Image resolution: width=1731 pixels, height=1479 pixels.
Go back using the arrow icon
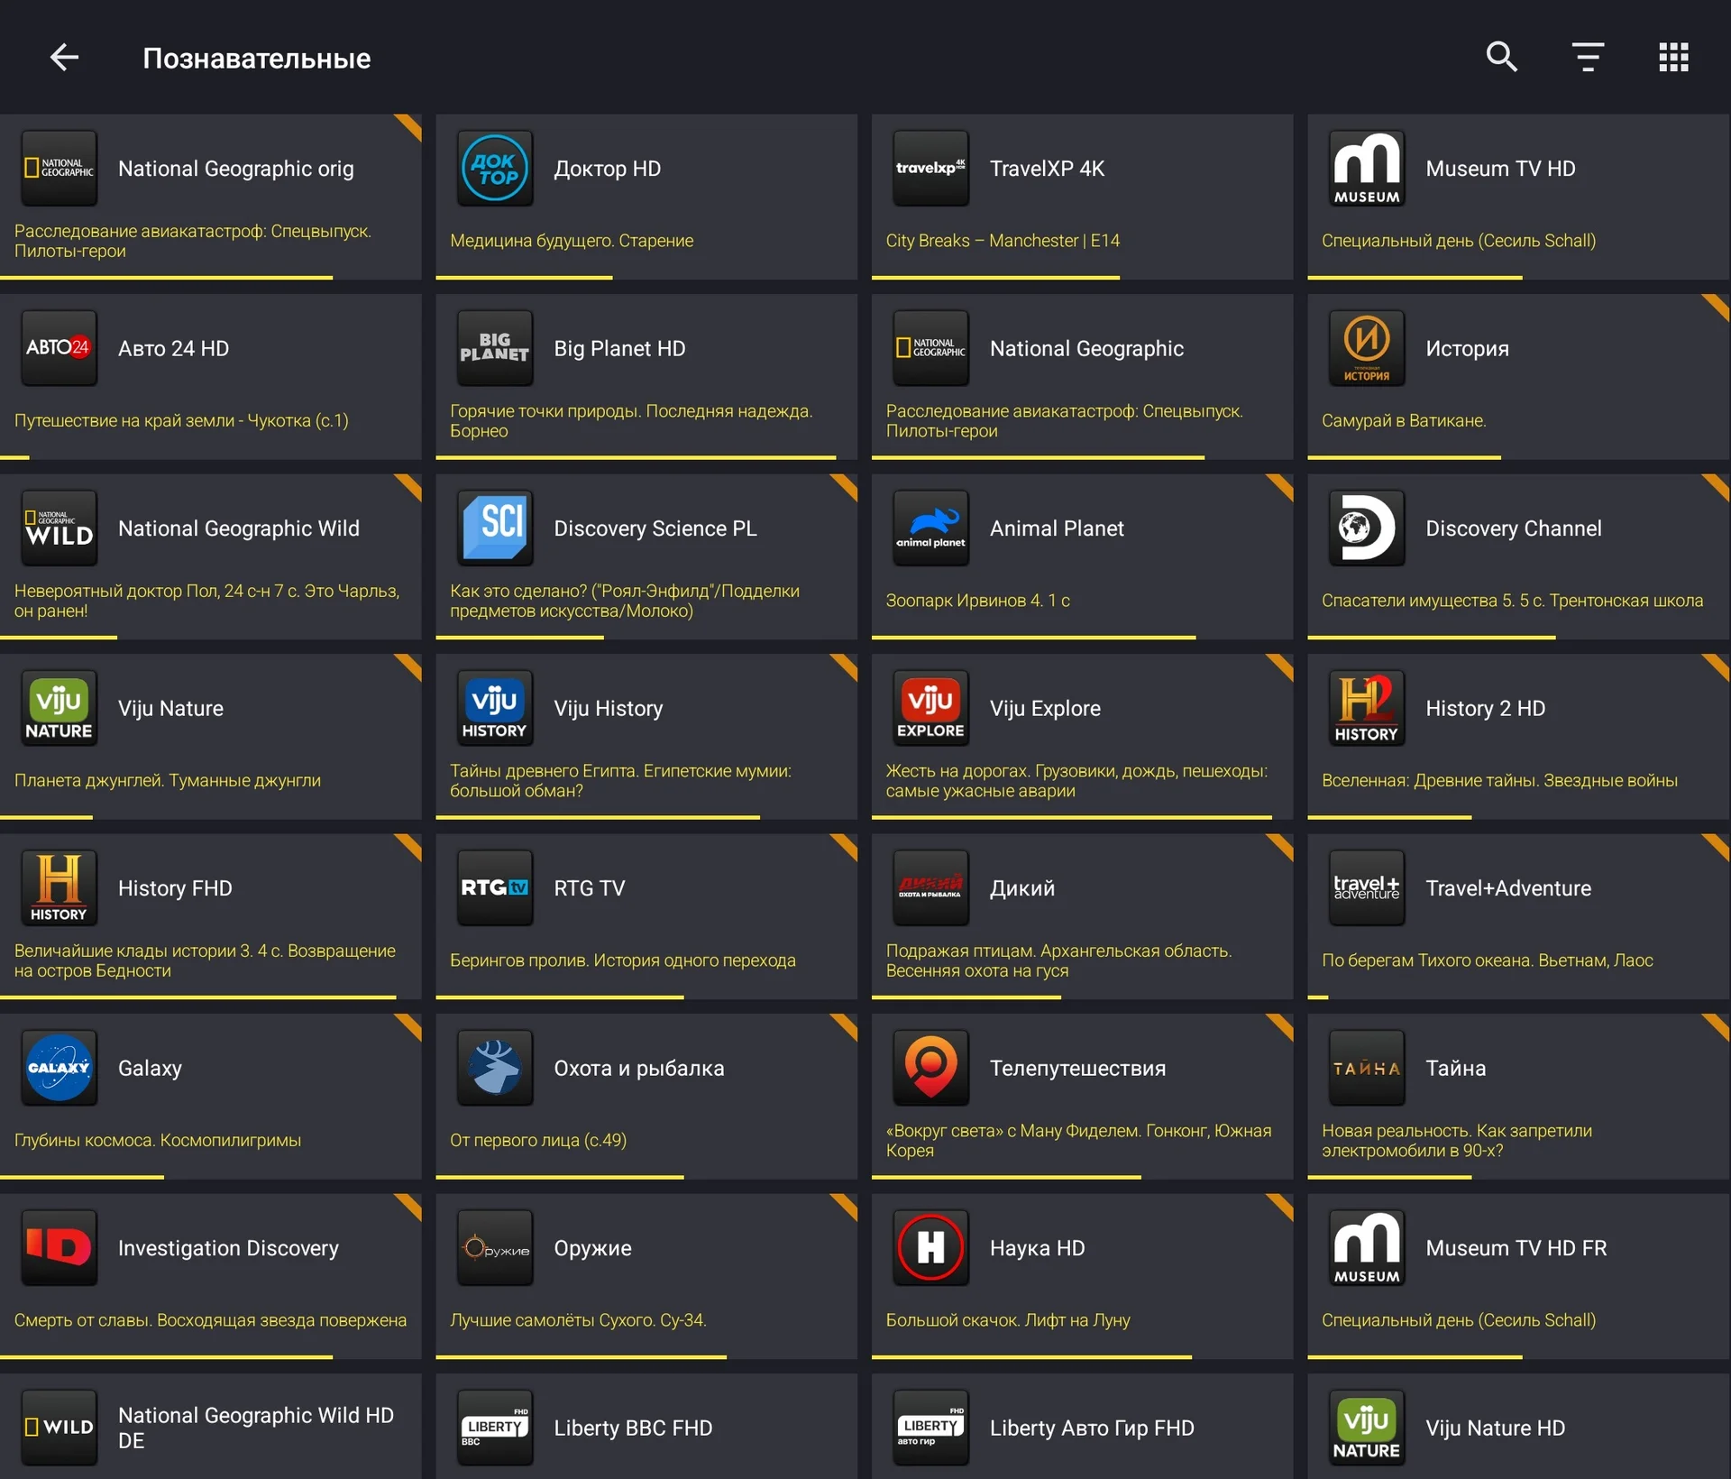click(64, 58)
